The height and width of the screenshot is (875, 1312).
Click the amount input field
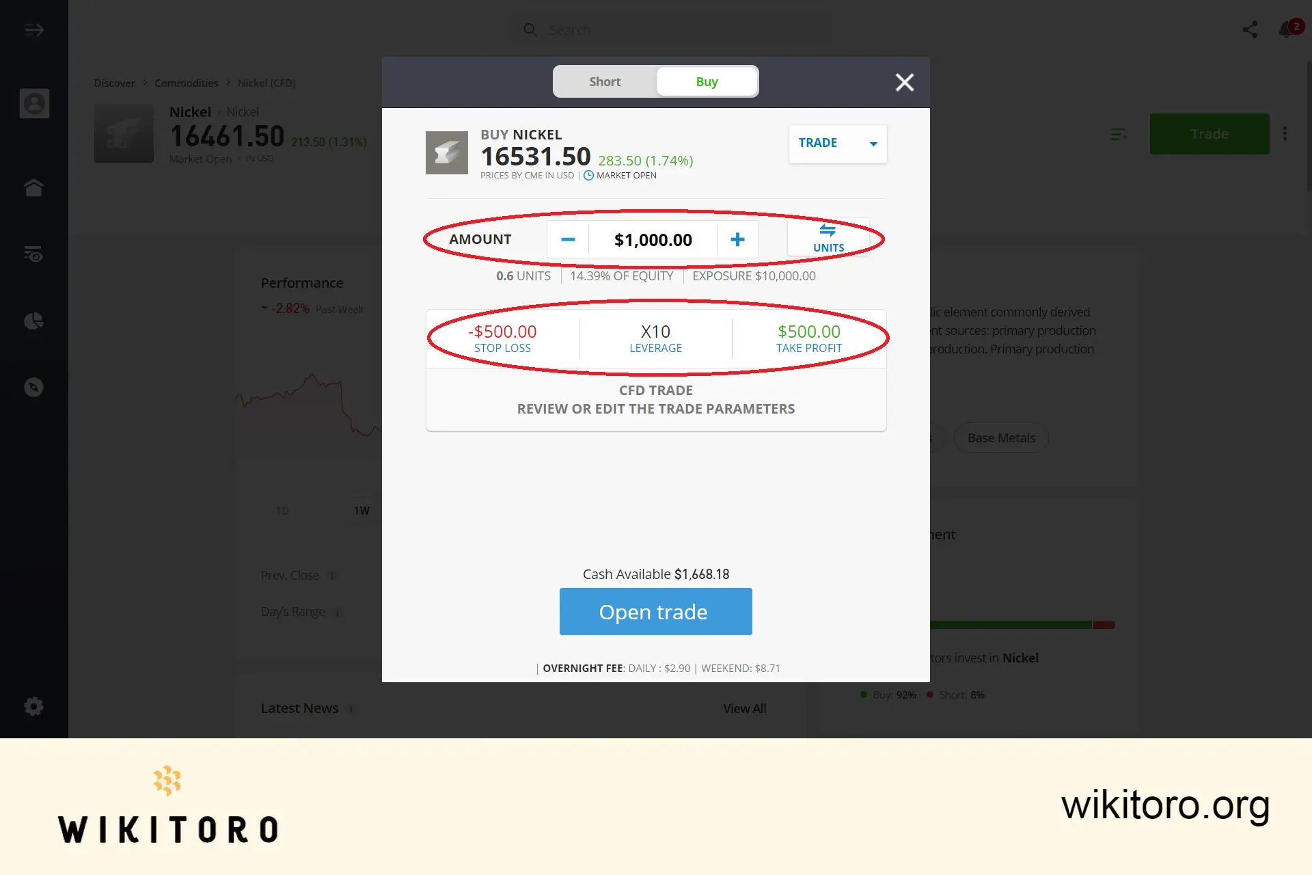[652, 239]
